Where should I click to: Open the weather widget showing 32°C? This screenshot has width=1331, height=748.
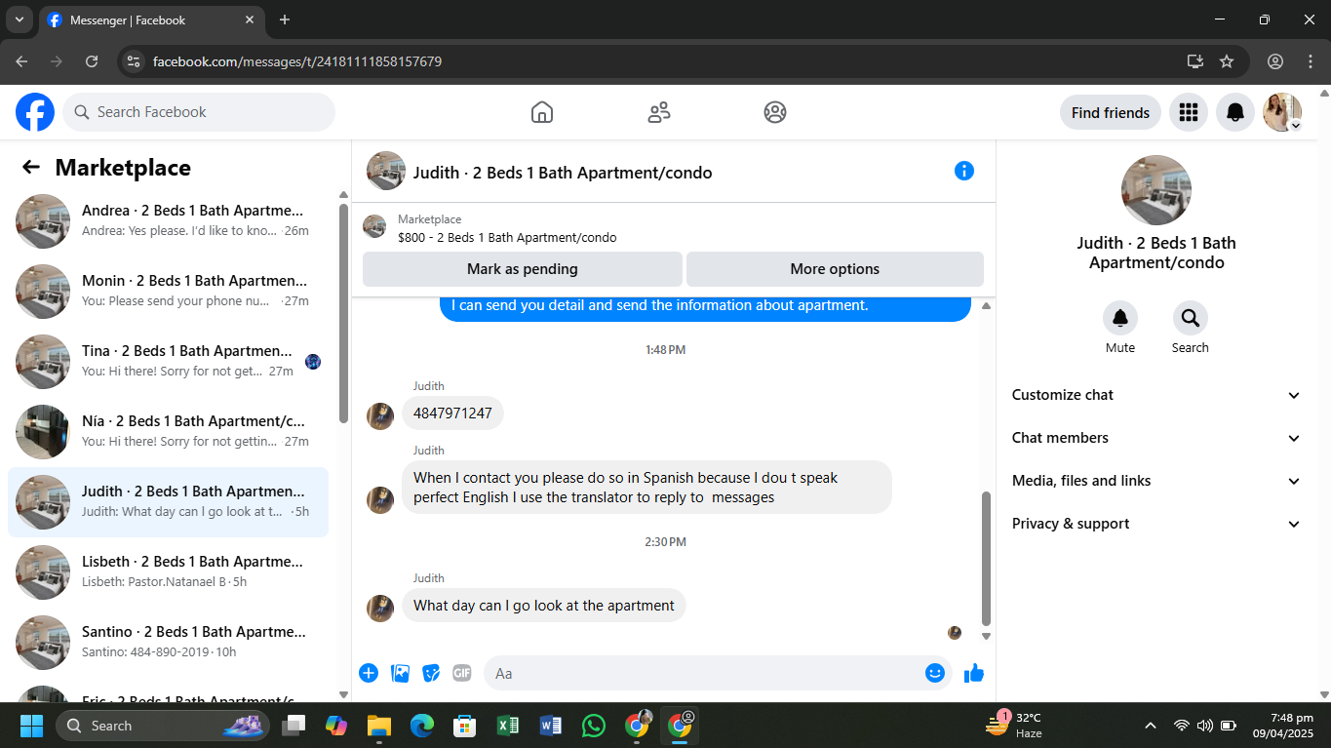(1014, 726)
